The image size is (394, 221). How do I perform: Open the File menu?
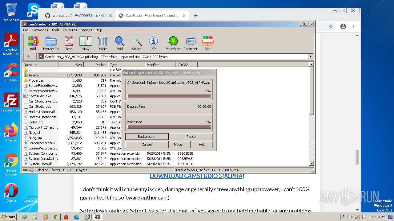[x=26, y=30]
